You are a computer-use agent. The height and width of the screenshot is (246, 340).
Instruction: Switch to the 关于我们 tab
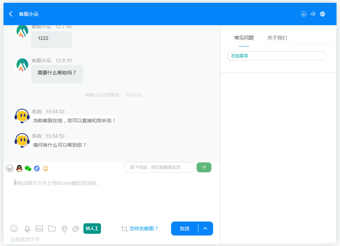pyautogui.click(x=277, y=38)
